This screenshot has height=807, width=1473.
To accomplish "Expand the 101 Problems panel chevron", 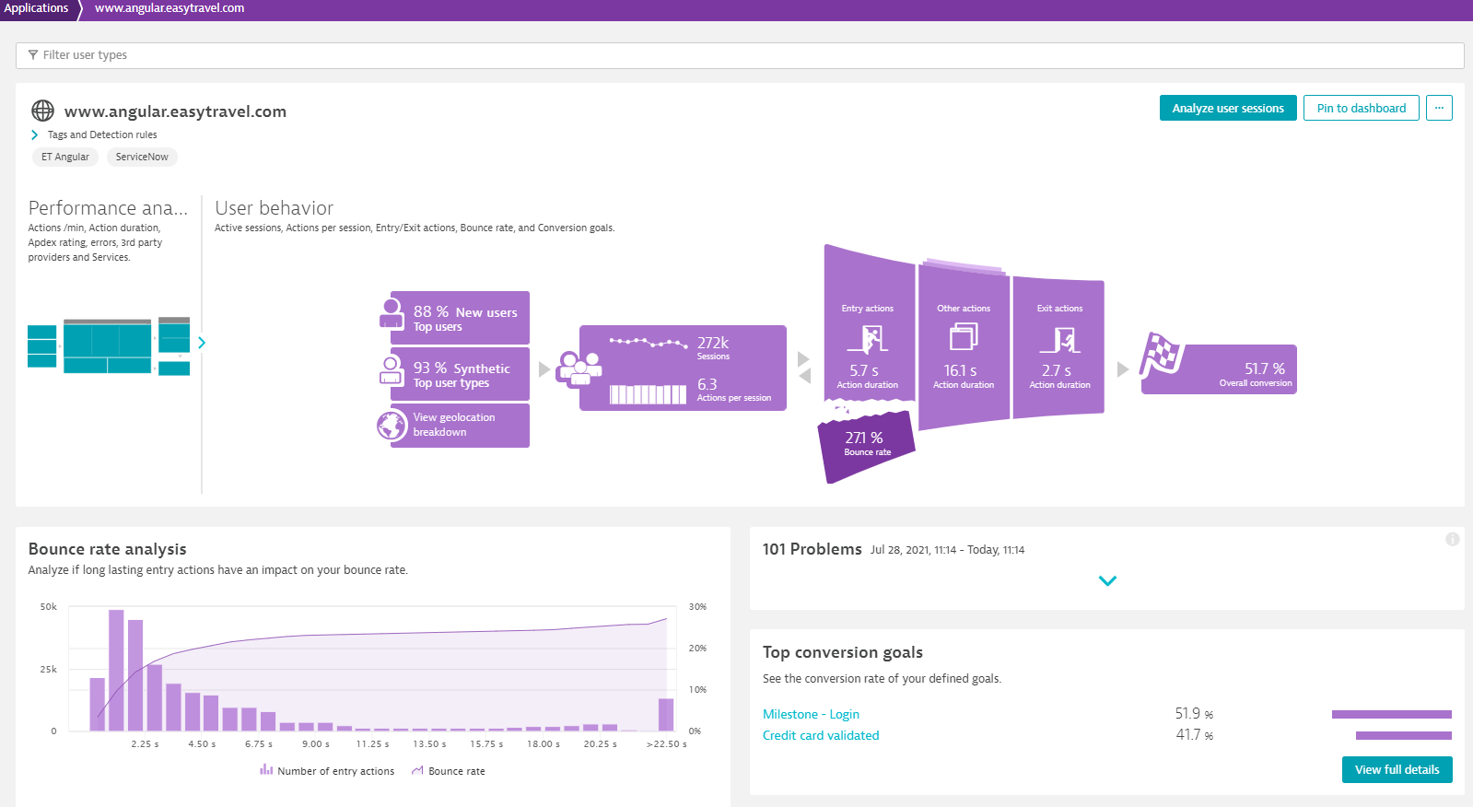I will pyautogui.click(x=1107, y=581).
